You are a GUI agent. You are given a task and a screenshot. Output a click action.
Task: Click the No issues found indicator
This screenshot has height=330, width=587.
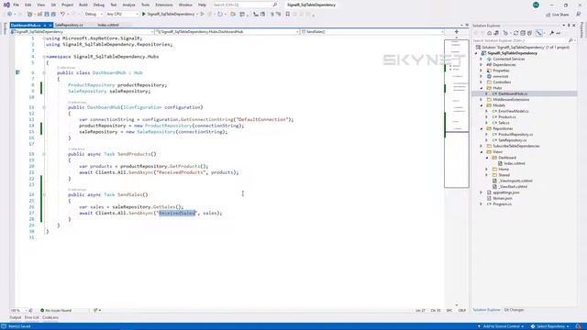tap(56, 311)
